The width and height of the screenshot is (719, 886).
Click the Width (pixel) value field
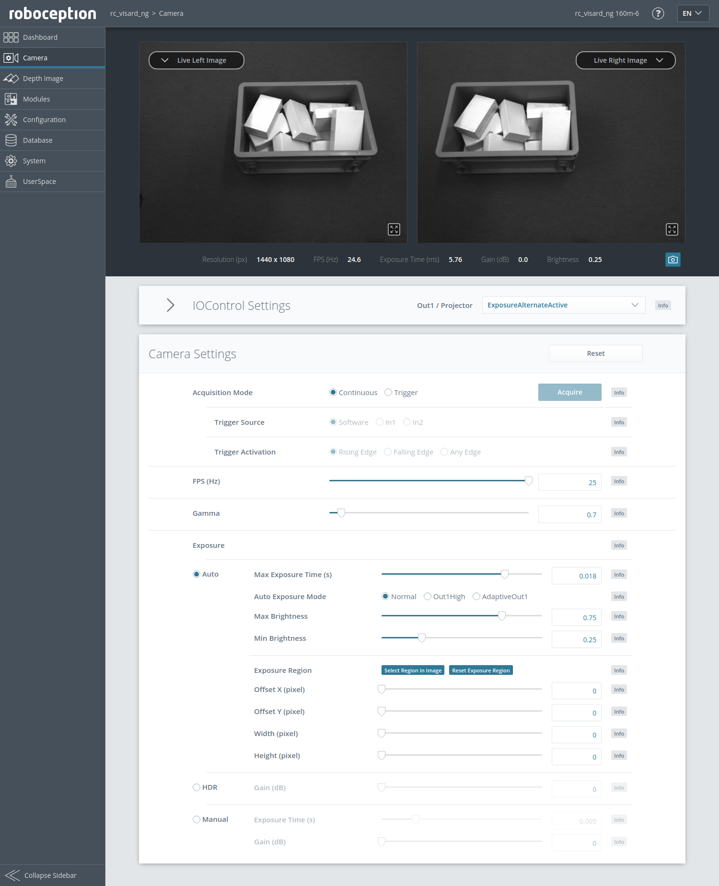(x=577, y=735)
